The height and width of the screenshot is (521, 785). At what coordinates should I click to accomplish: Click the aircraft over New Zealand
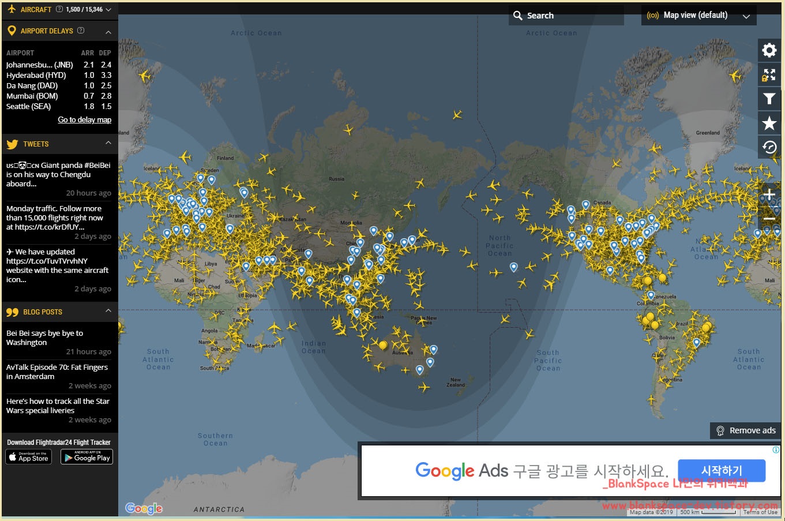(424, 387)
